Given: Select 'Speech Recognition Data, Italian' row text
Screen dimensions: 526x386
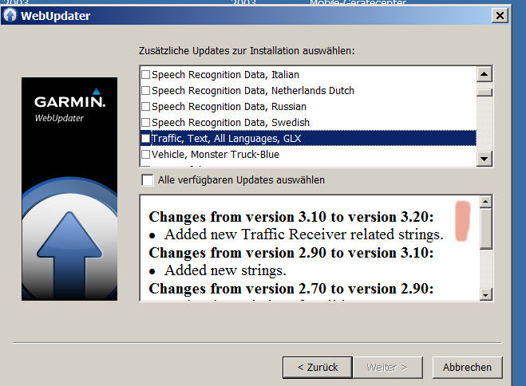Looking at the screenshot, I should click(225, 74).
